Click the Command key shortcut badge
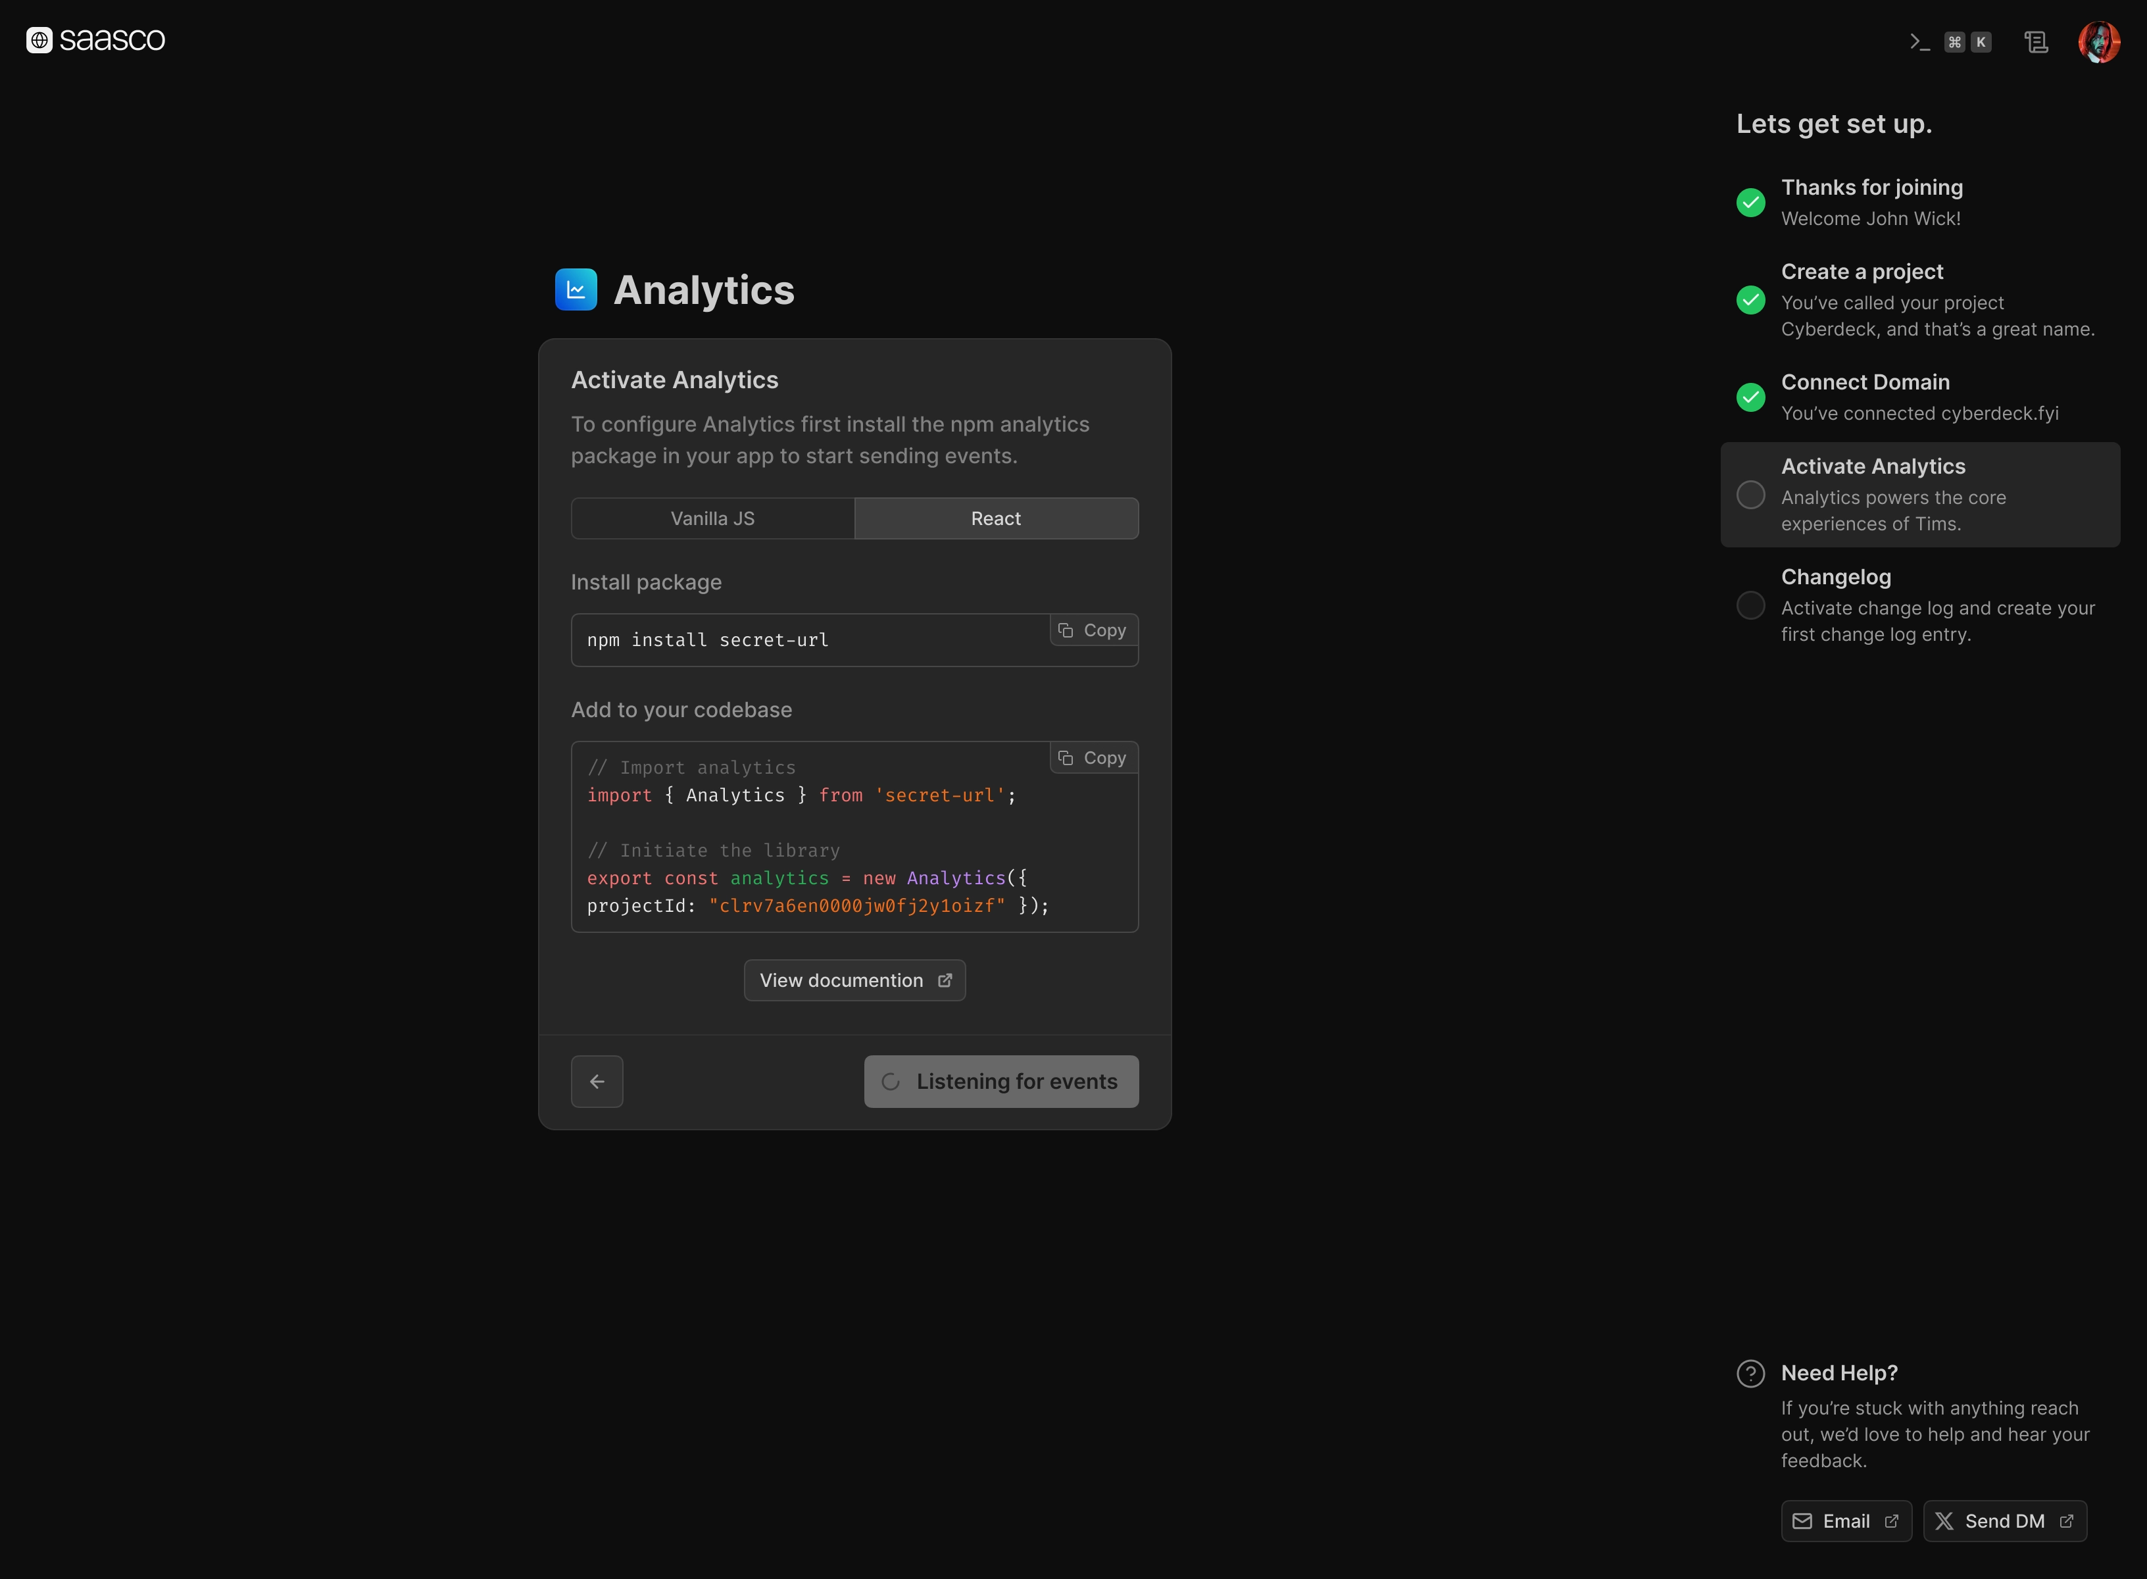Image resolution: width=2147 pixels, height=1579 pixels. 1954,42
